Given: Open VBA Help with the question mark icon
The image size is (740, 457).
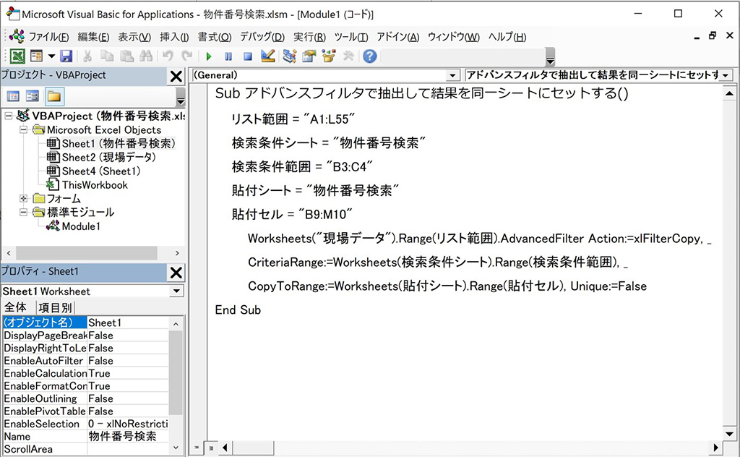Looking at the screenshot, I should tap(370, 56).
